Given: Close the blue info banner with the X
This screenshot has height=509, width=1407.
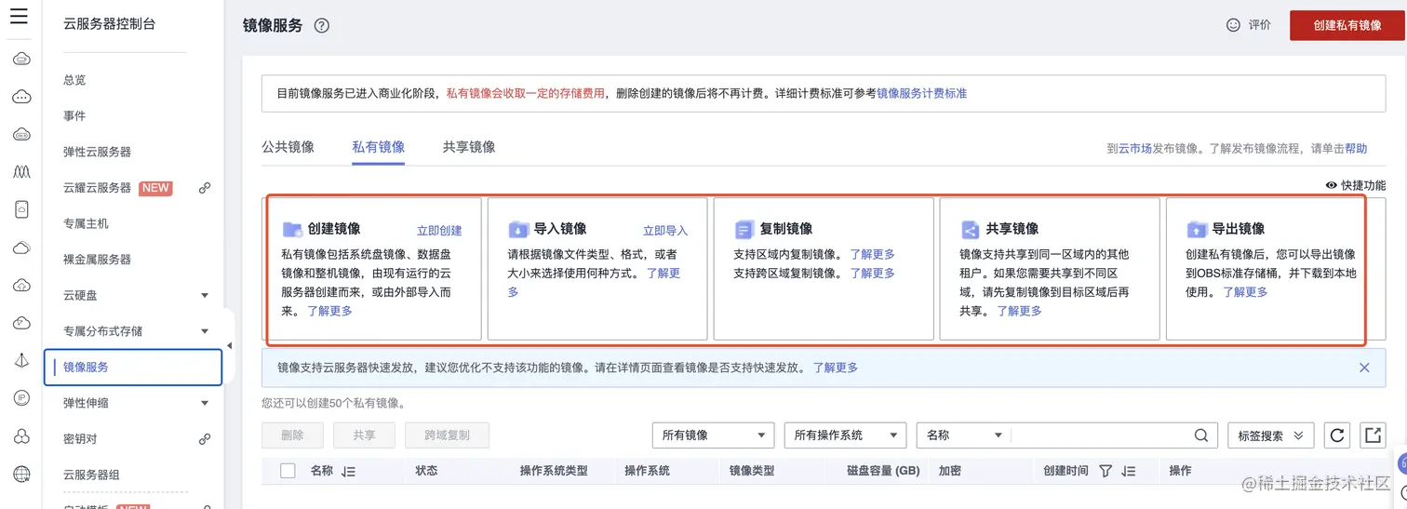Looking at the screenshot, I should pyautogui.click(x=1364, y=368).
